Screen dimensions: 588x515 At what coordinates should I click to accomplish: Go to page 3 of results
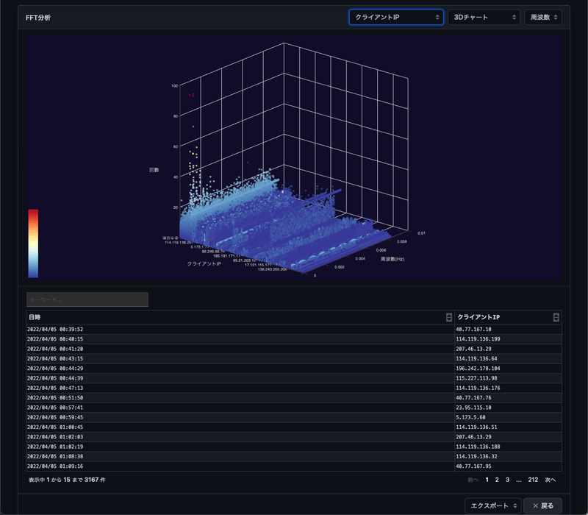[507, 480]
